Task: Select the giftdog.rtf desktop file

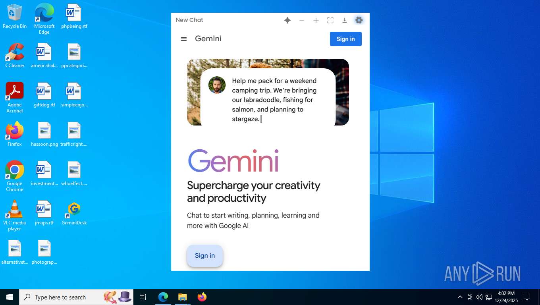Action: (x=44, y=95)
